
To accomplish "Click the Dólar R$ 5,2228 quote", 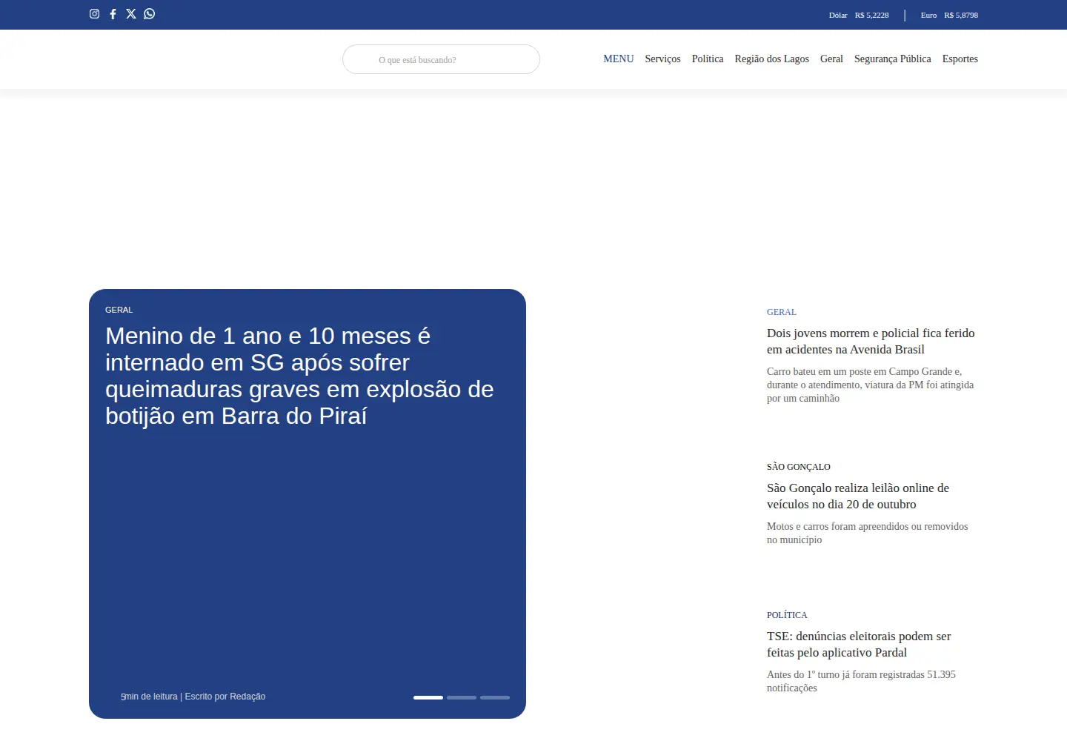I will (x=859, y=15).
